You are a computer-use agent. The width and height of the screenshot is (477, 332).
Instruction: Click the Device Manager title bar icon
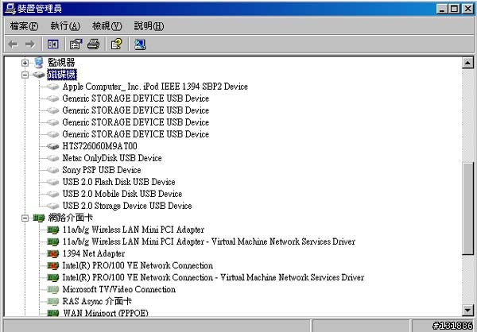pos(10,9)
